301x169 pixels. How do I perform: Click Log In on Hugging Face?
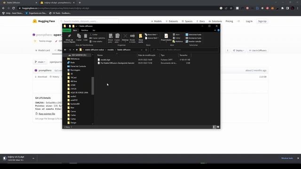[x=249, y=21]
